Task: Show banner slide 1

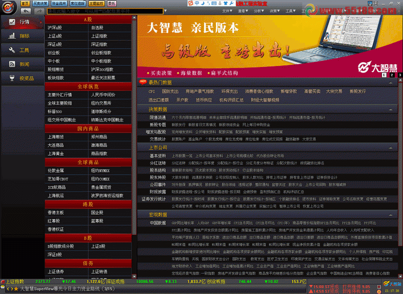Action: [x=384, y=75]
